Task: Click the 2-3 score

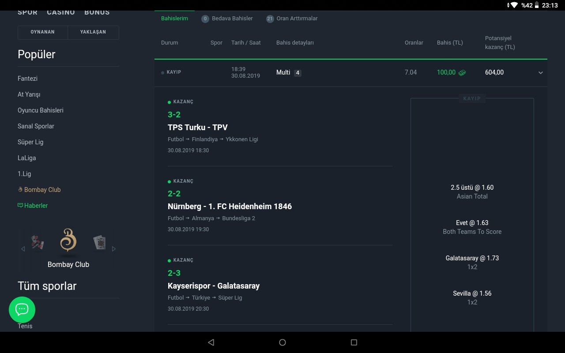Action: pos(174,273)
